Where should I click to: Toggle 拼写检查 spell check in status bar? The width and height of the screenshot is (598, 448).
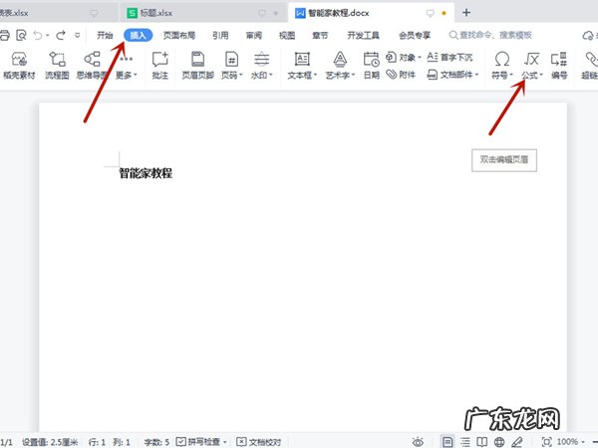pyautogui.click(x=201, y=442)
